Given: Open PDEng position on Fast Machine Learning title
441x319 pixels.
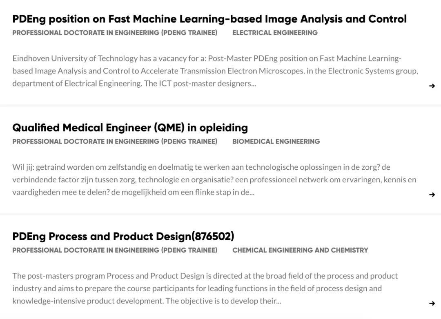Looking at the screenshot, I should 209,19.
